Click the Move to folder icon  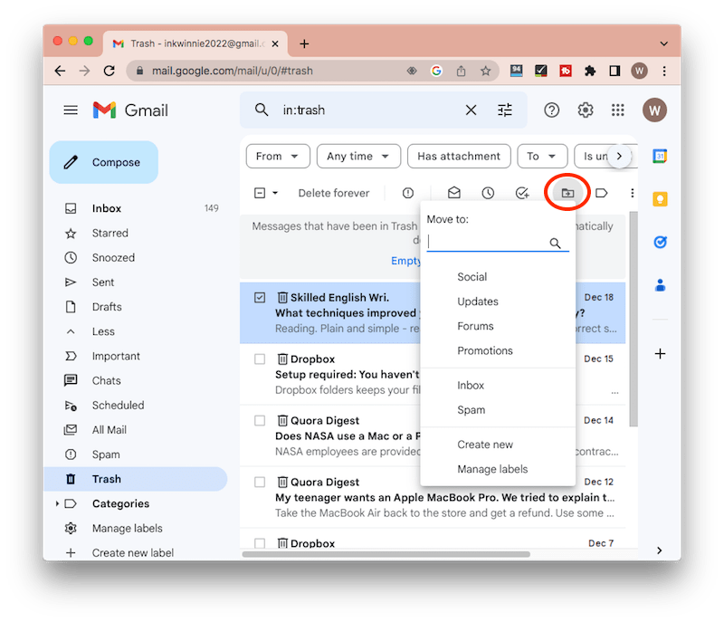click(567, 193)
